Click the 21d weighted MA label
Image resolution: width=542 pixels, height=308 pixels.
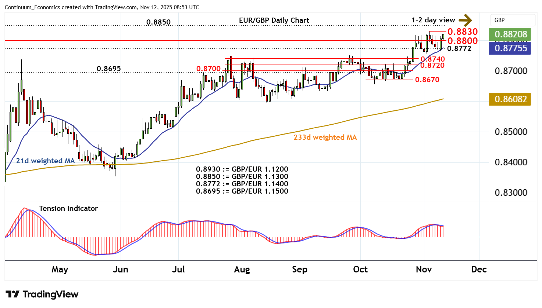(45, 161)
